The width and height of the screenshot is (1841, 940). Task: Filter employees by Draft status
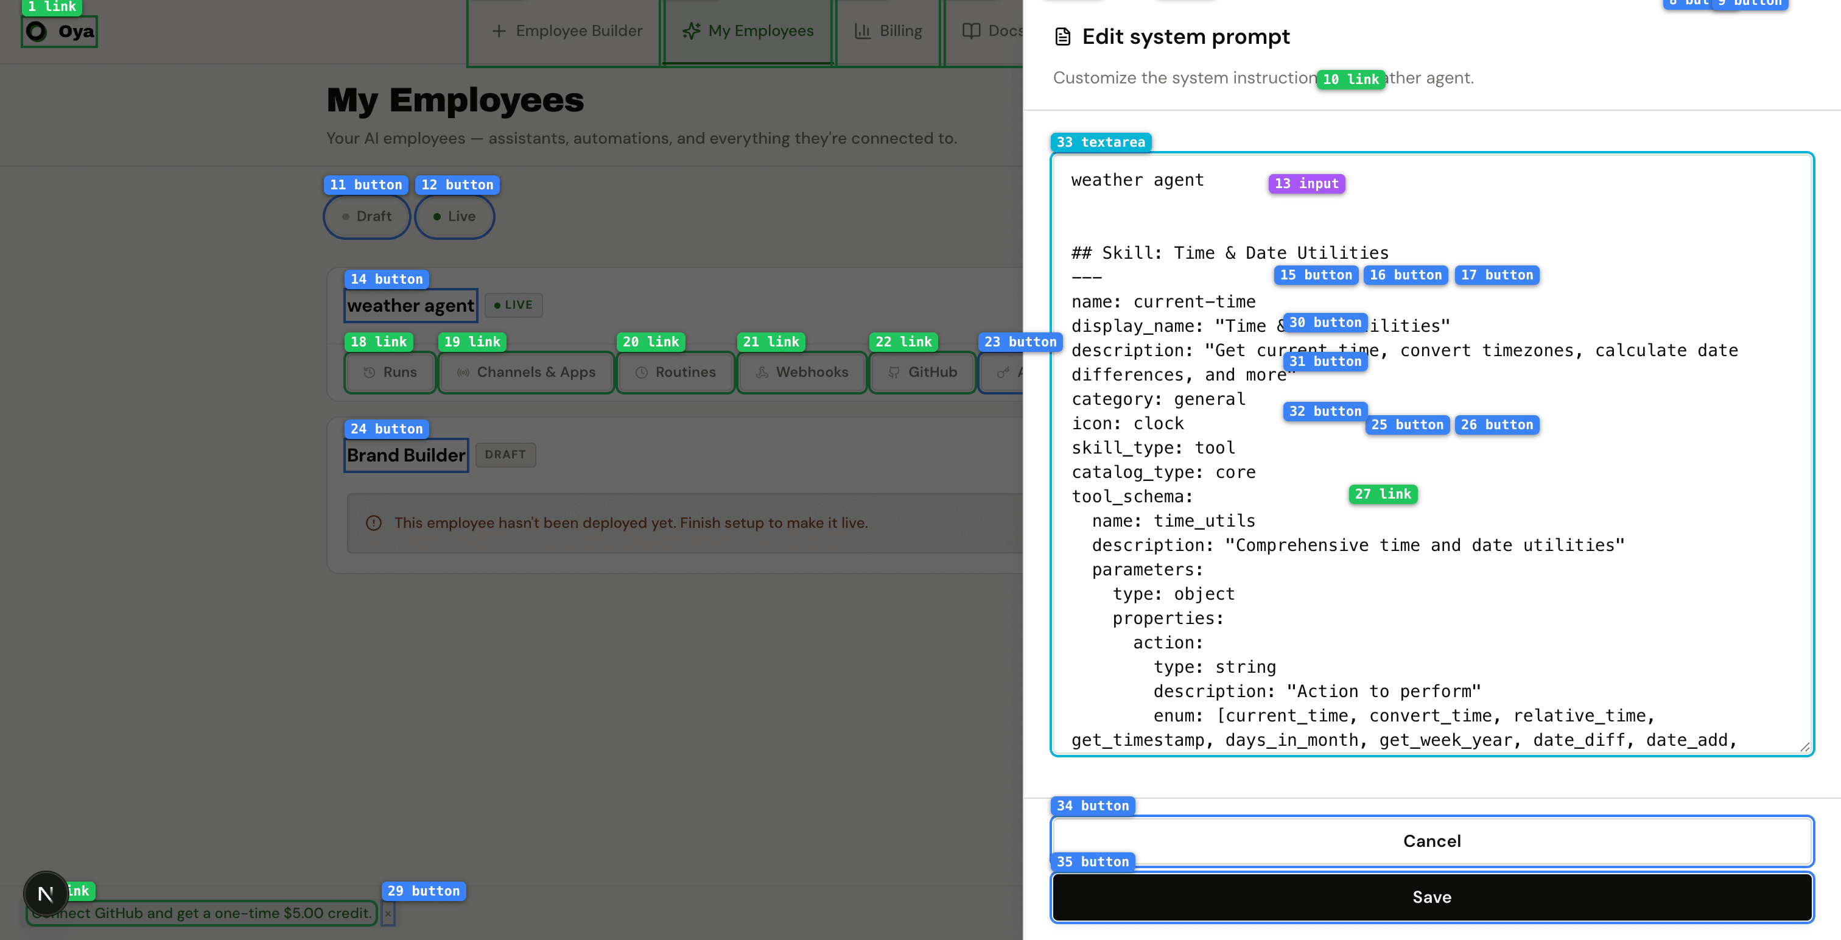(x=366, y=216)
